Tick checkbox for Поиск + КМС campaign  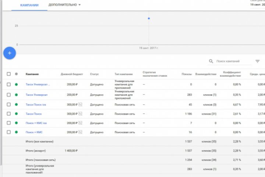pyautogui.click(x=8, y=132)
